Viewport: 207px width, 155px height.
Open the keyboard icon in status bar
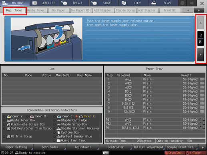click(106, 153)
